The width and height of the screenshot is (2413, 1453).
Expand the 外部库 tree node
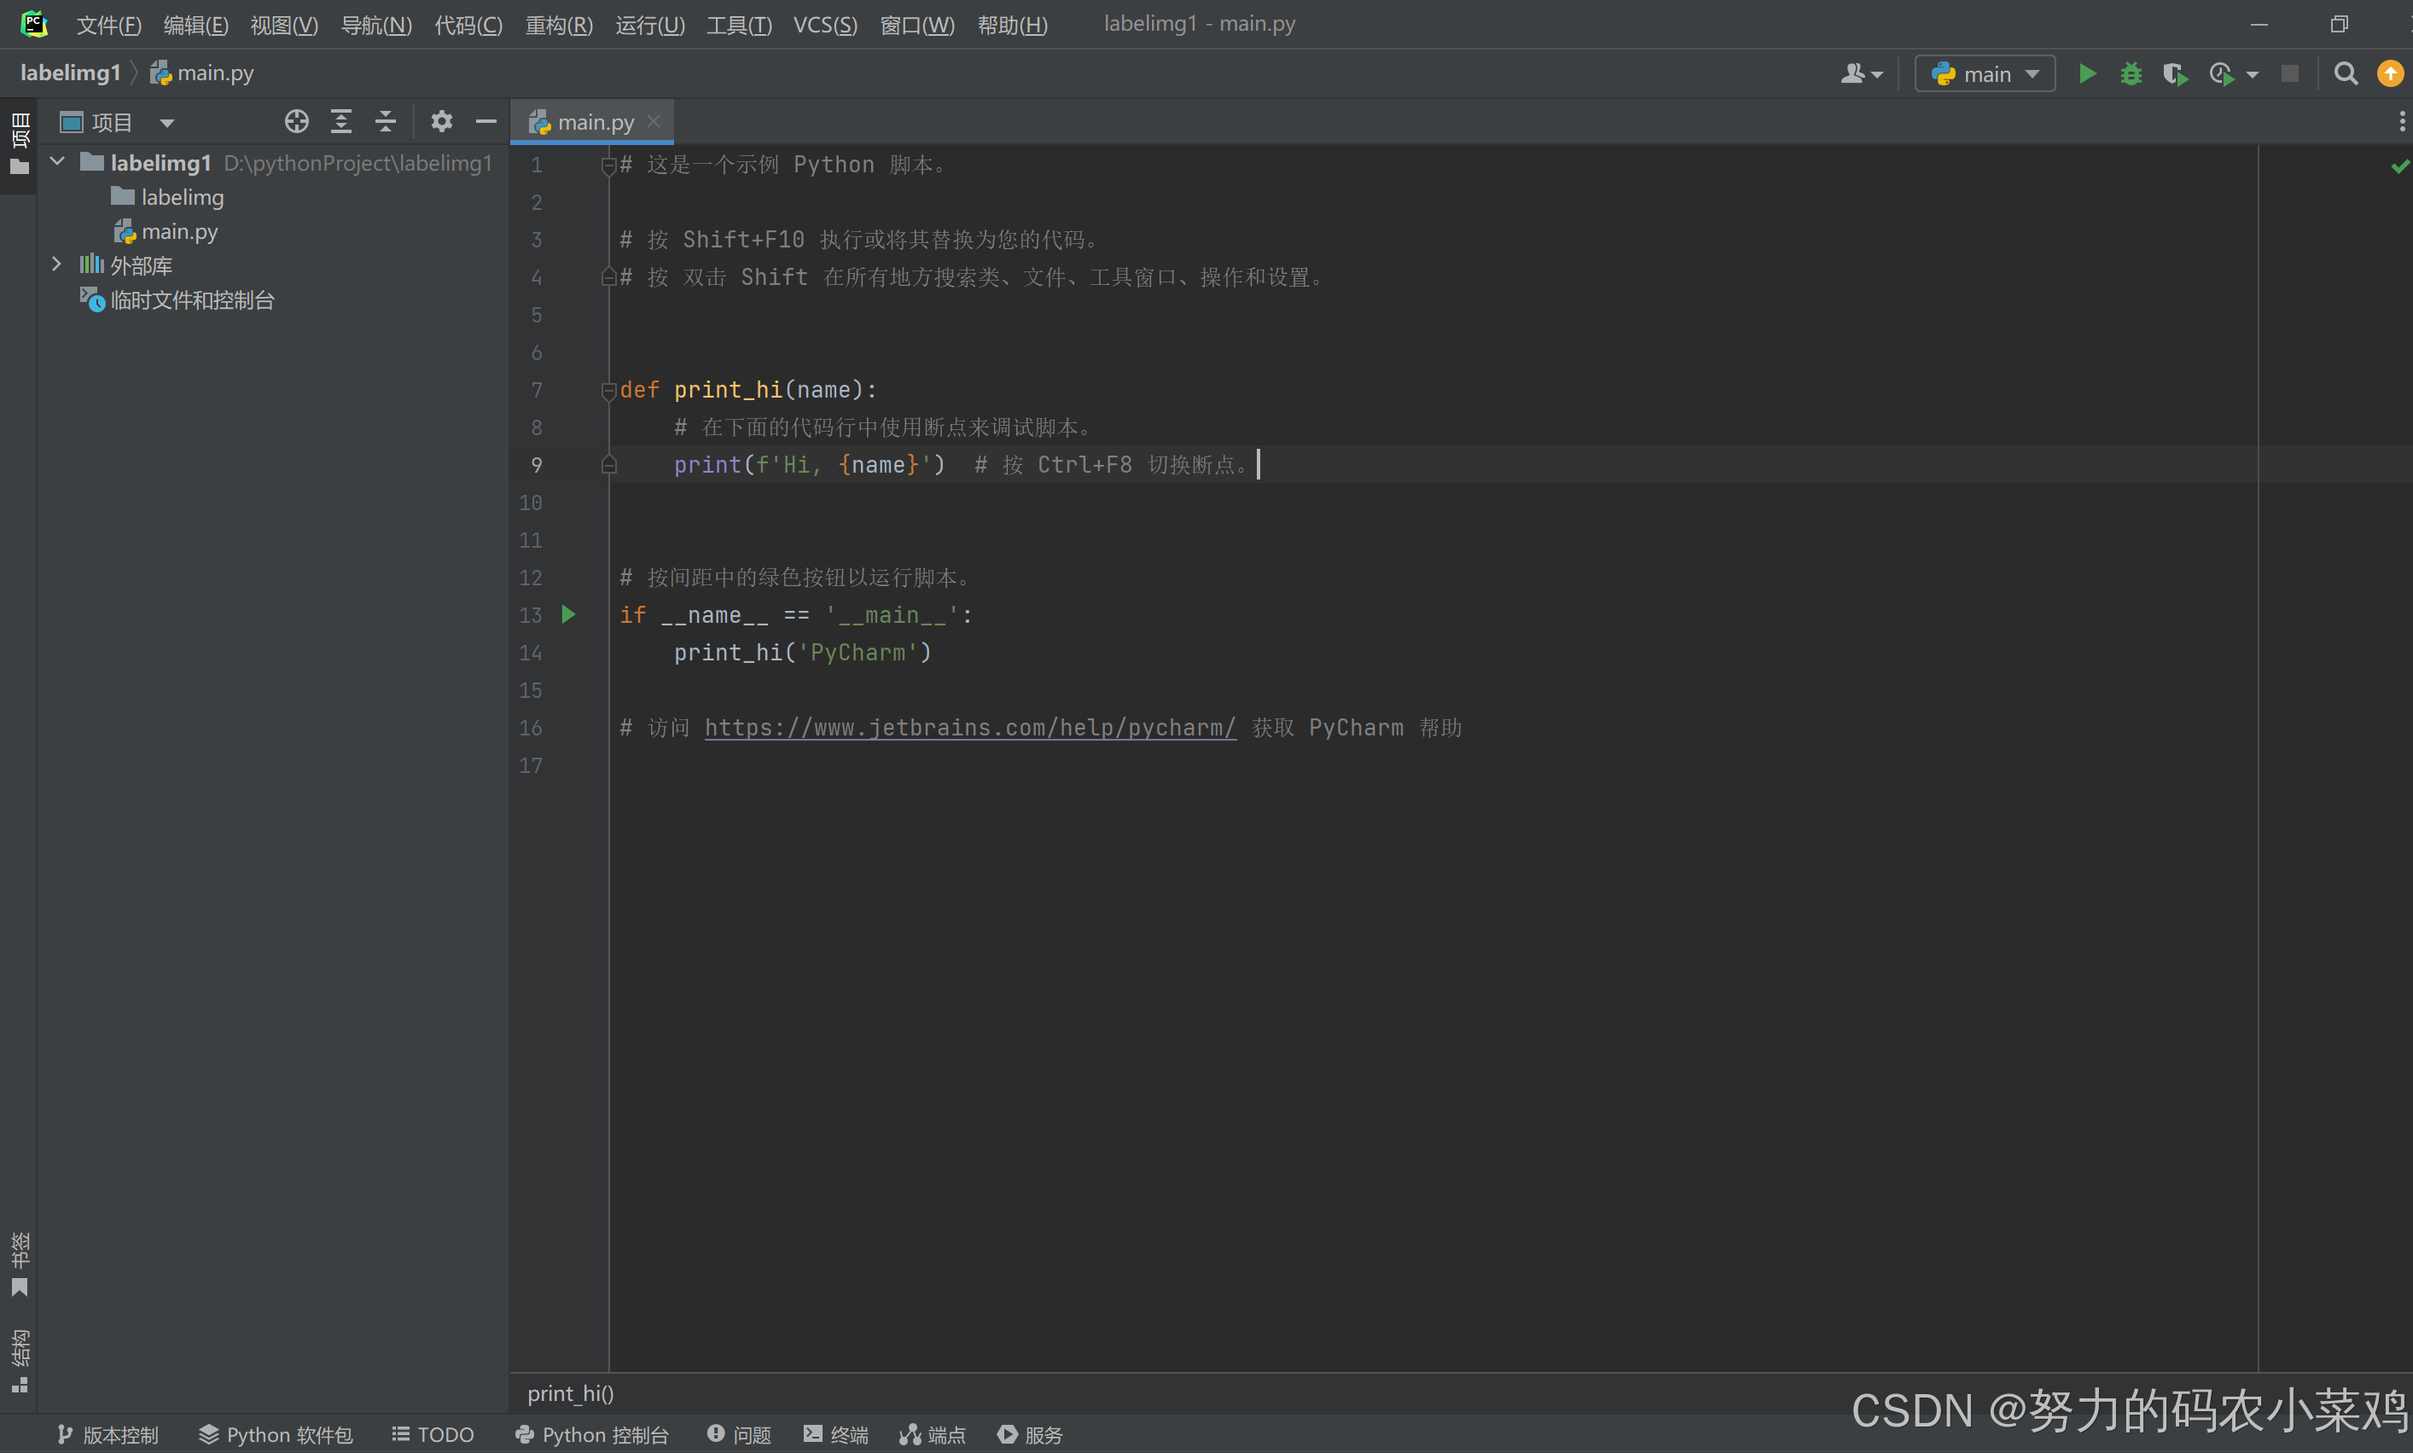(55, 264)
